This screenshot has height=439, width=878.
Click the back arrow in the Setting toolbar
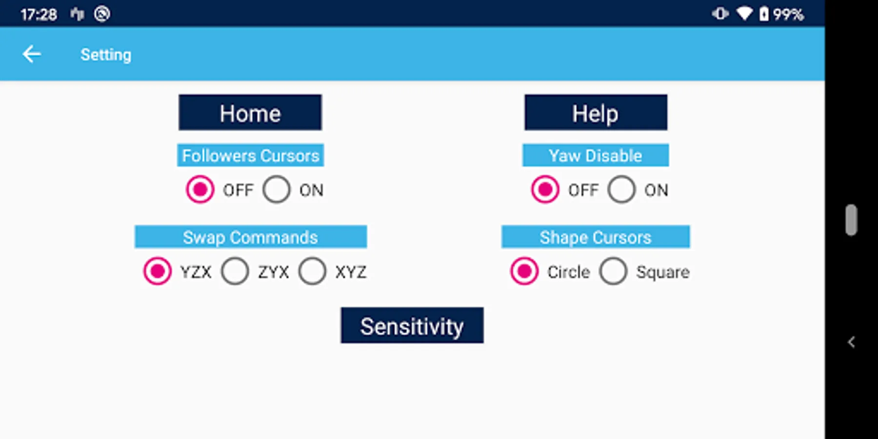tap(31, 54)
